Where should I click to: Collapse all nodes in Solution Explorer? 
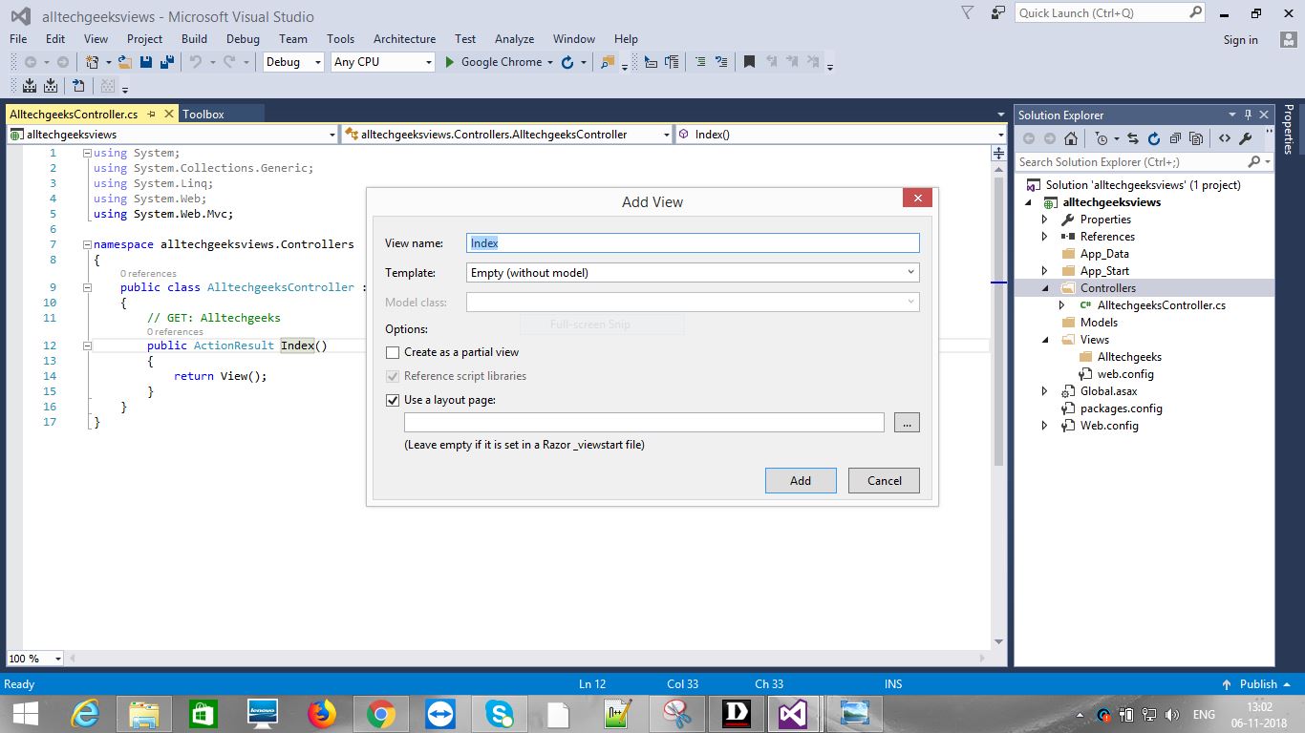click(1177, 137)
